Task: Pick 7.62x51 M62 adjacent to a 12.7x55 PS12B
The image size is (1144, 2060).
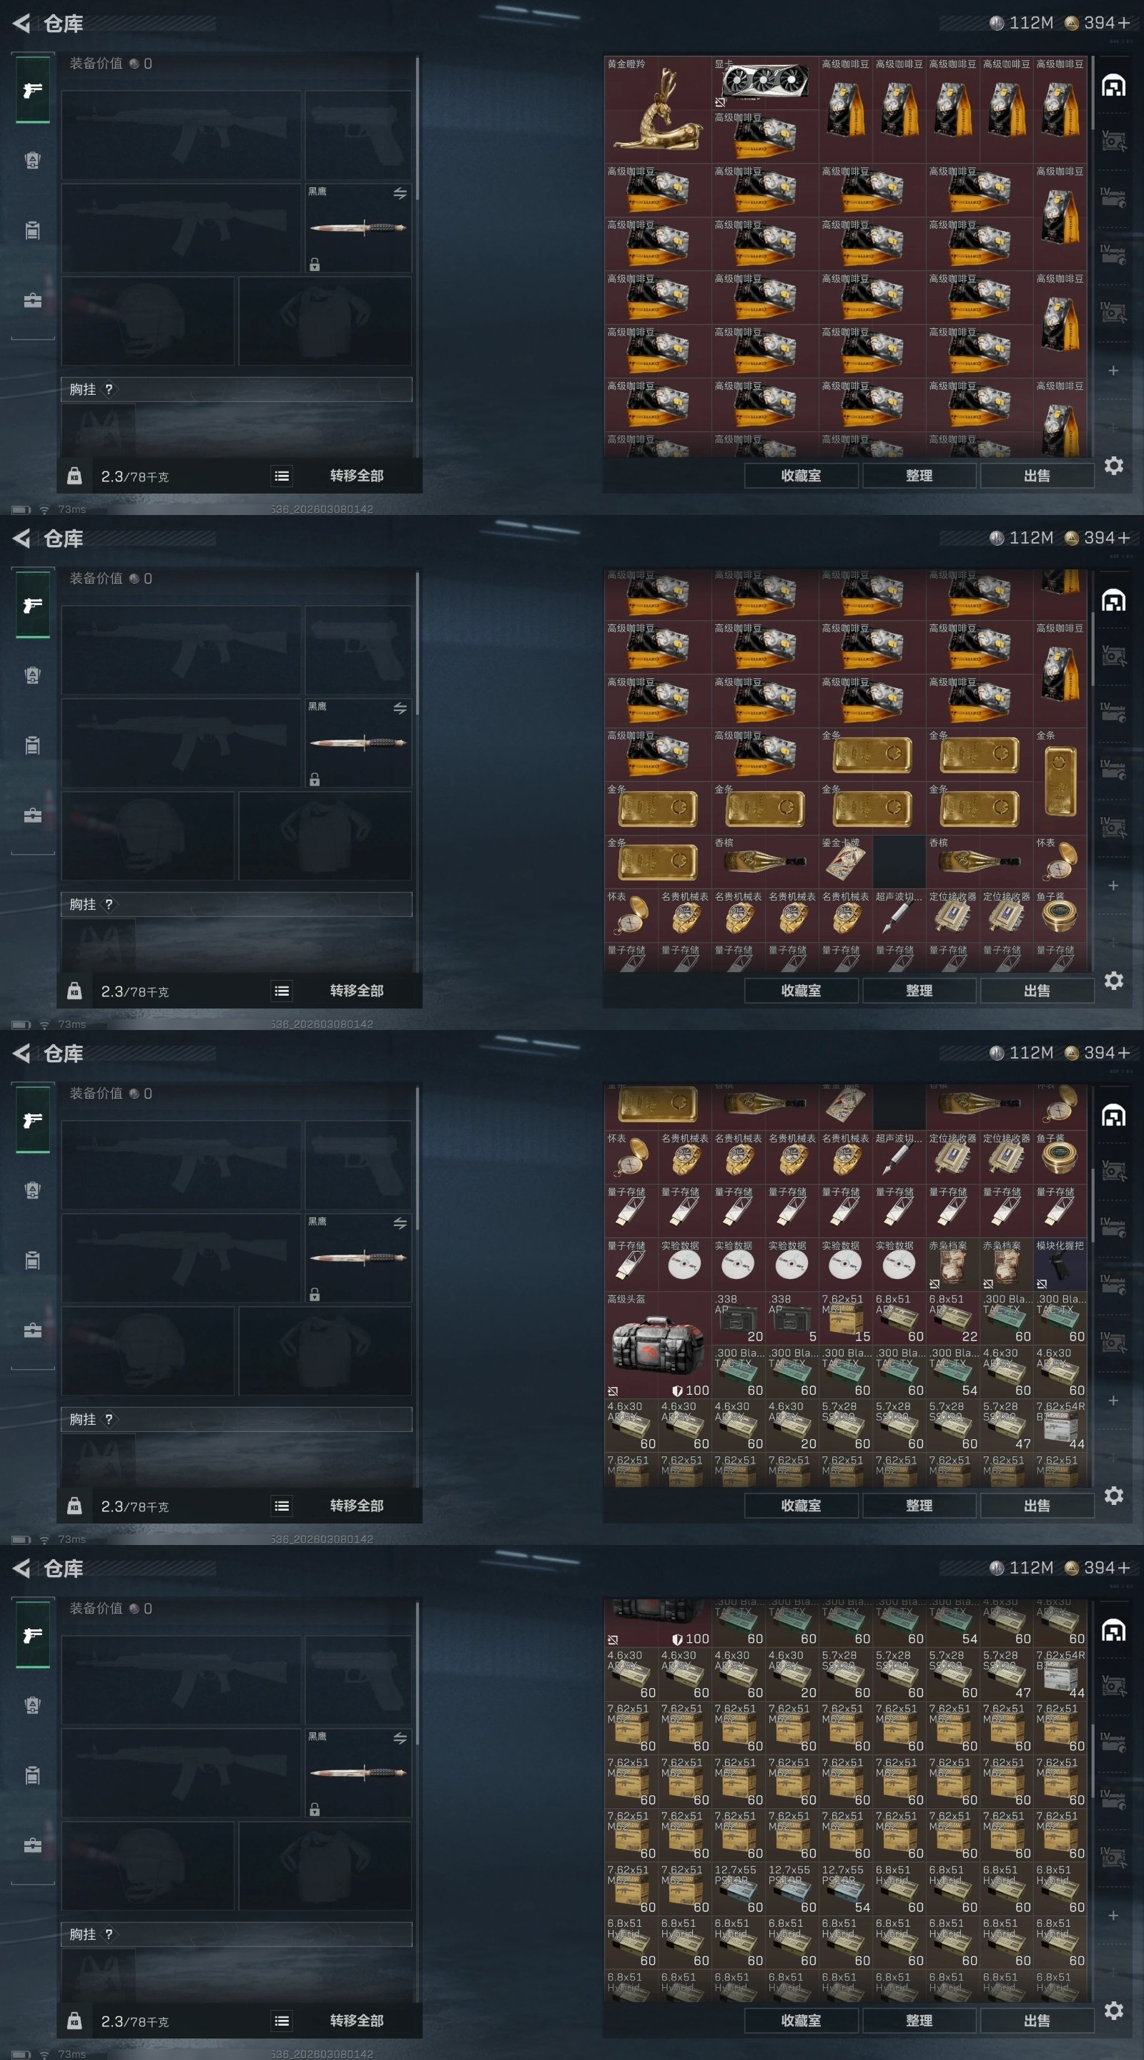Action: point(684,1889)
